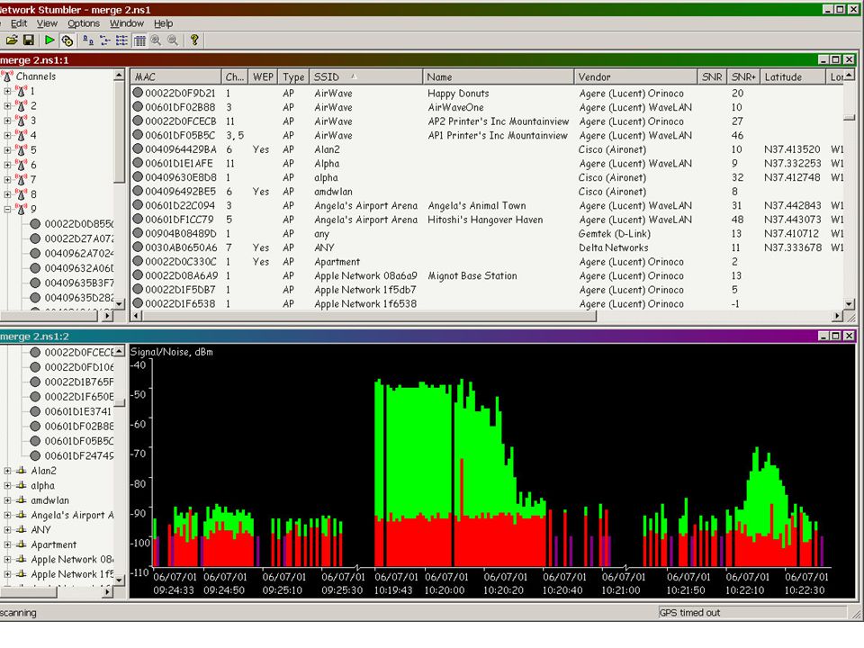The width and height of the screenshot is (864, 648).
Task: Switch to large icons view
Action: pyautogui.click(x=87, y=40)
